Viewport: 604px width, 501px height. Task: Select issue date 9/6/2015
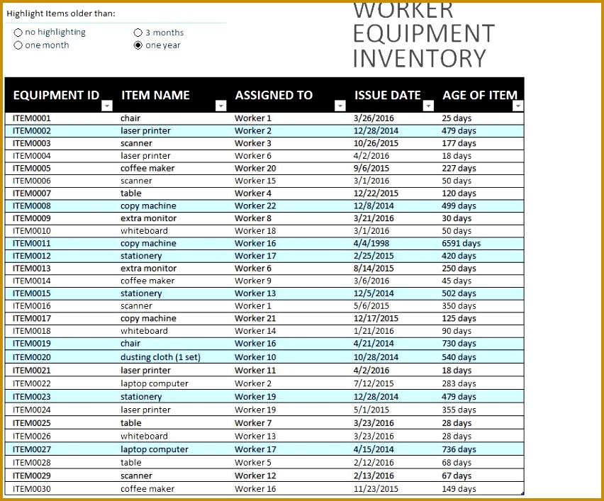pos(371,168)
